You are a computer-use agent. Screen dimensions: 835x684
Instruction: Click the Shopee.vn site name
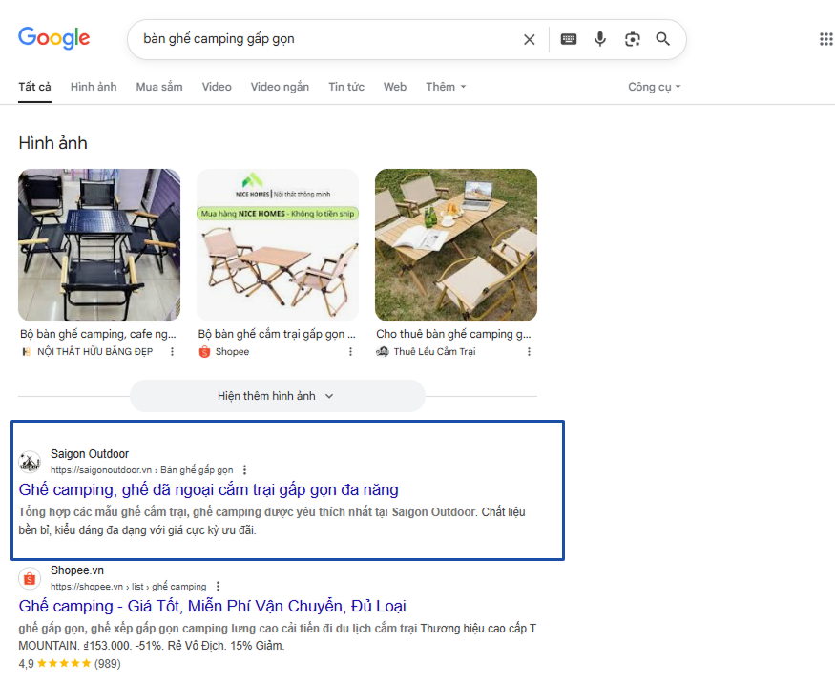(77, 570)
